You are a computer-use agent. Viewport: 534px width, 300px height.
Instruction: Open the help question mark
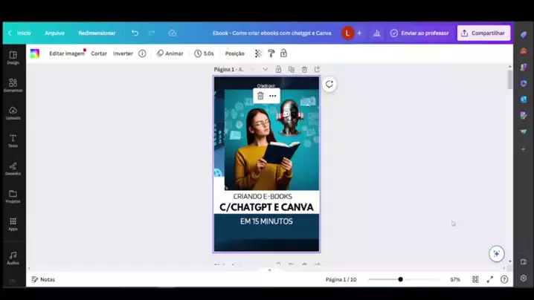coord(504,279)
